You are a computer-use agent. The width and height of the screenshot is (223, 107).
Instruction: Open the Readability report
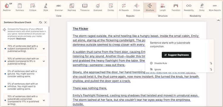click(x=189, y=7)
